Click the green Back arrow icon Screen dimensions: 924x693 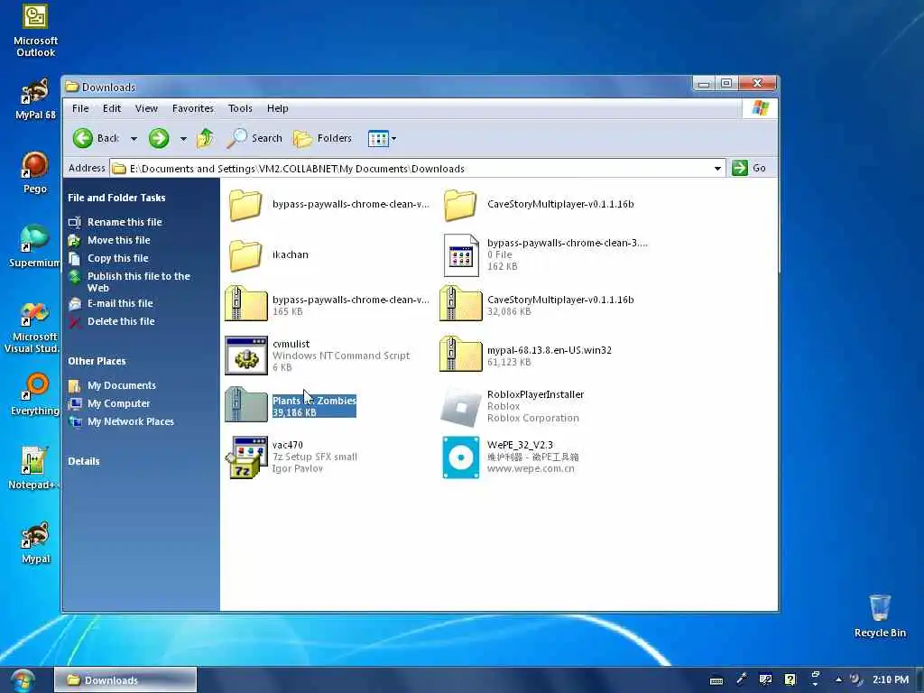(82, 138)
